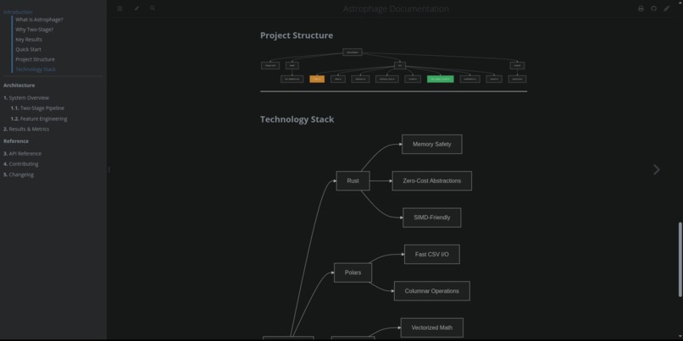
Task: Click the 'Zero-Cost Abstractions' node
Action: tap(431, 181)
